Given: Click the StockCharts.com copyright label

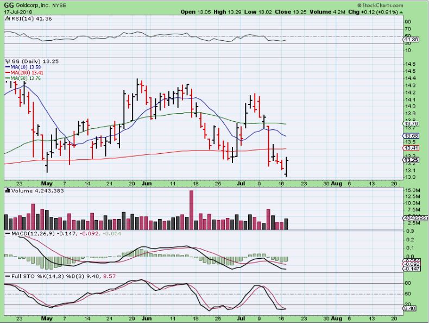Looking at the screenshot, I should click(380, 5).
